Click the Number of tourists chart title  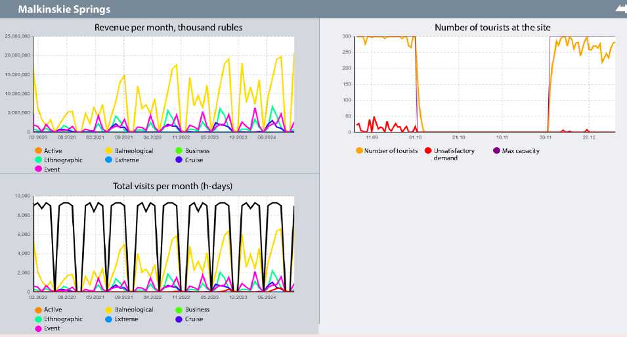pyautogui.click(x=492, y=28)
